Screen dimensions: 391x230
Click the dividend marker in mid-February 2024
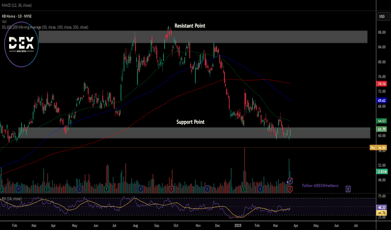point(18,189)
